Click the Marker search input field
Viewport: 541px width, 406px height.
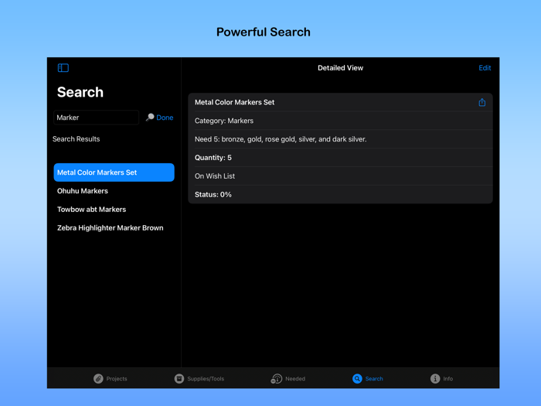pos(97,118)
